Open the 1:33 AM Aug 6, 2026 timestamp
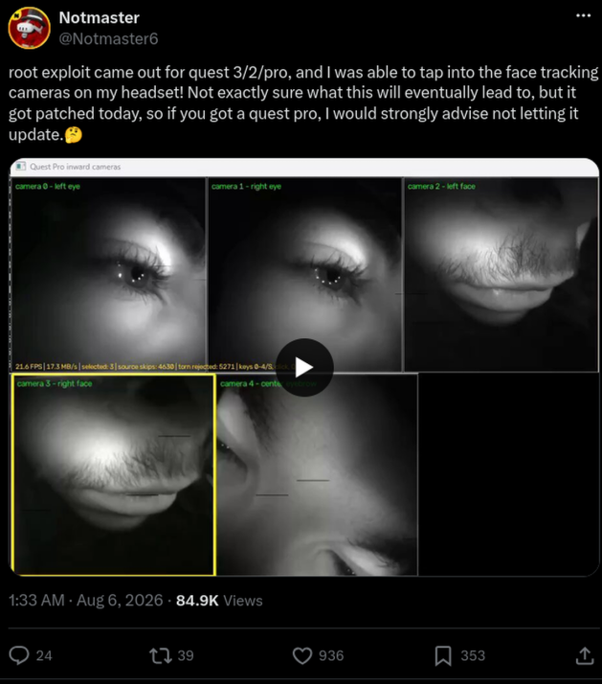The image size is (602, 684). click(86, 601)
